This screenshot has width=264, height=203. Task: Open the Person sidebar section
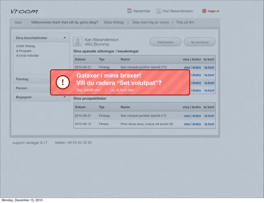32,88
